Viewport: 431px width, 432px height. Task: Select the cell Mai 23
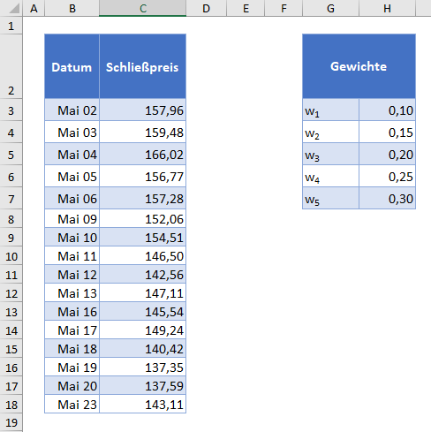point(72,404)
